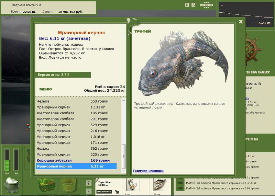
Task: Click the pause icon in top bar
Action: click(187, 5)
